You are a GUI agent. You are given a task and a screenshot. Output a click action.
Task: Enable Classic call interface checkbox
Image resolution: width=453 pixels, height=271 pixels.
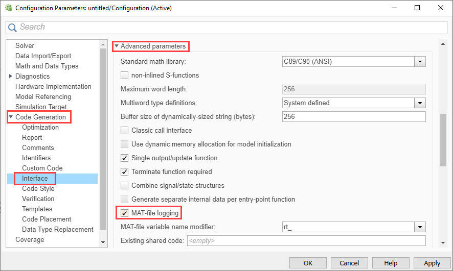pos(125,130)
